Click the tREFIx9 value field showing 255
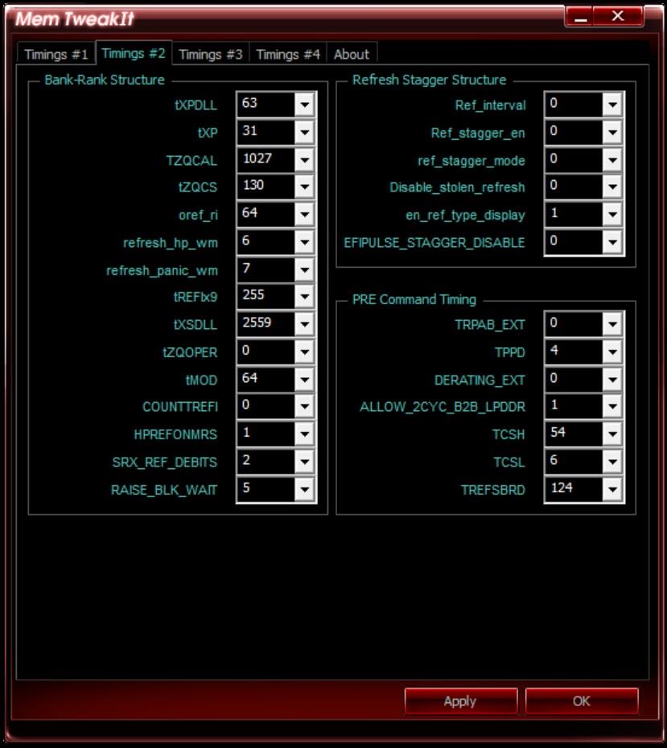This screenshot has width=667, height=748. 266,296
